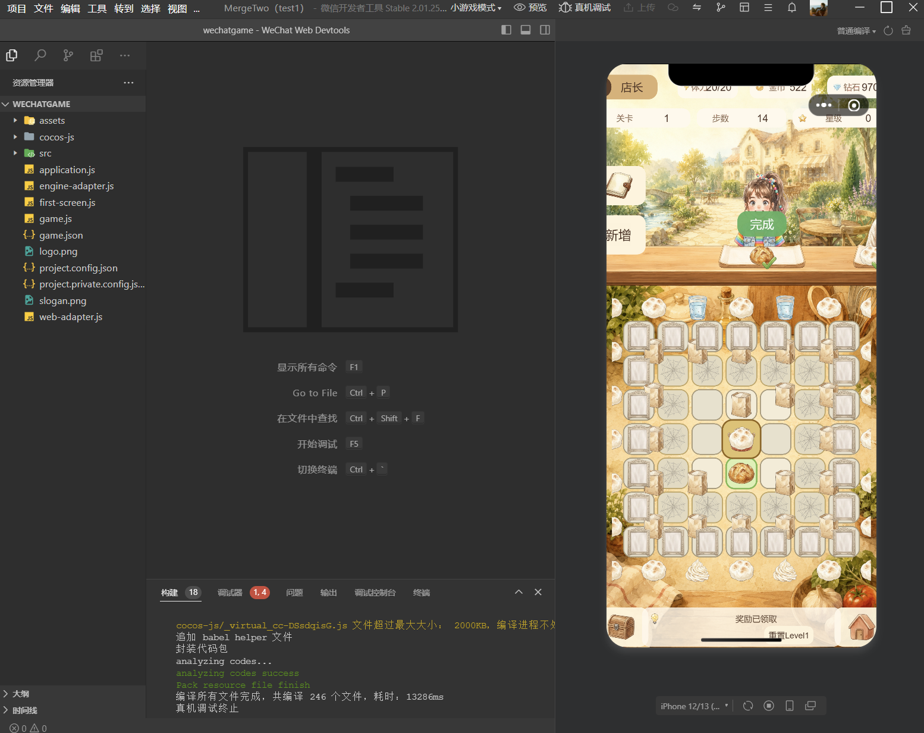Screen dimensions: 924x733
Task: Open the iPhone 12/13 device dropdown
Action: point(694,706)
